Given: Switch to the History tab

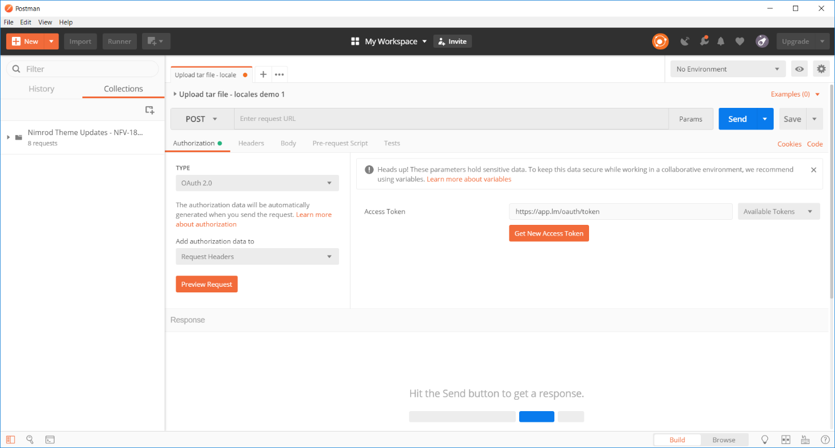Looking at the screenshot, I should pyautogui.click(x=41, y=89).
